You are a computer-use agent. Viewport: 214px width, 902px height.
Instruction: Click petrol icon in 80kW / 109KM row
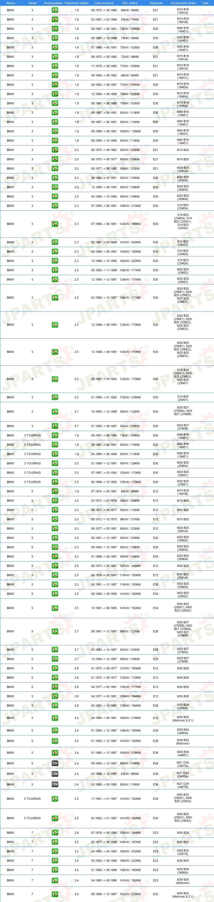[55, 159]
